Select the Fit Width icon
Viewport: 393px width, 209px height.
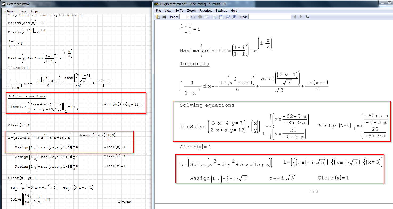point(215,17)
